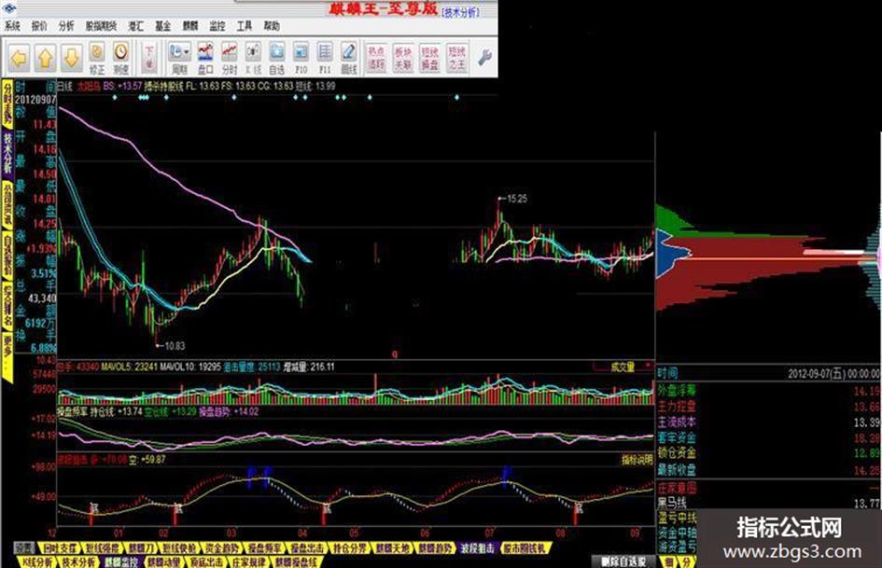Select the 分时走势 vertical side tab

[x=7, y=104]
